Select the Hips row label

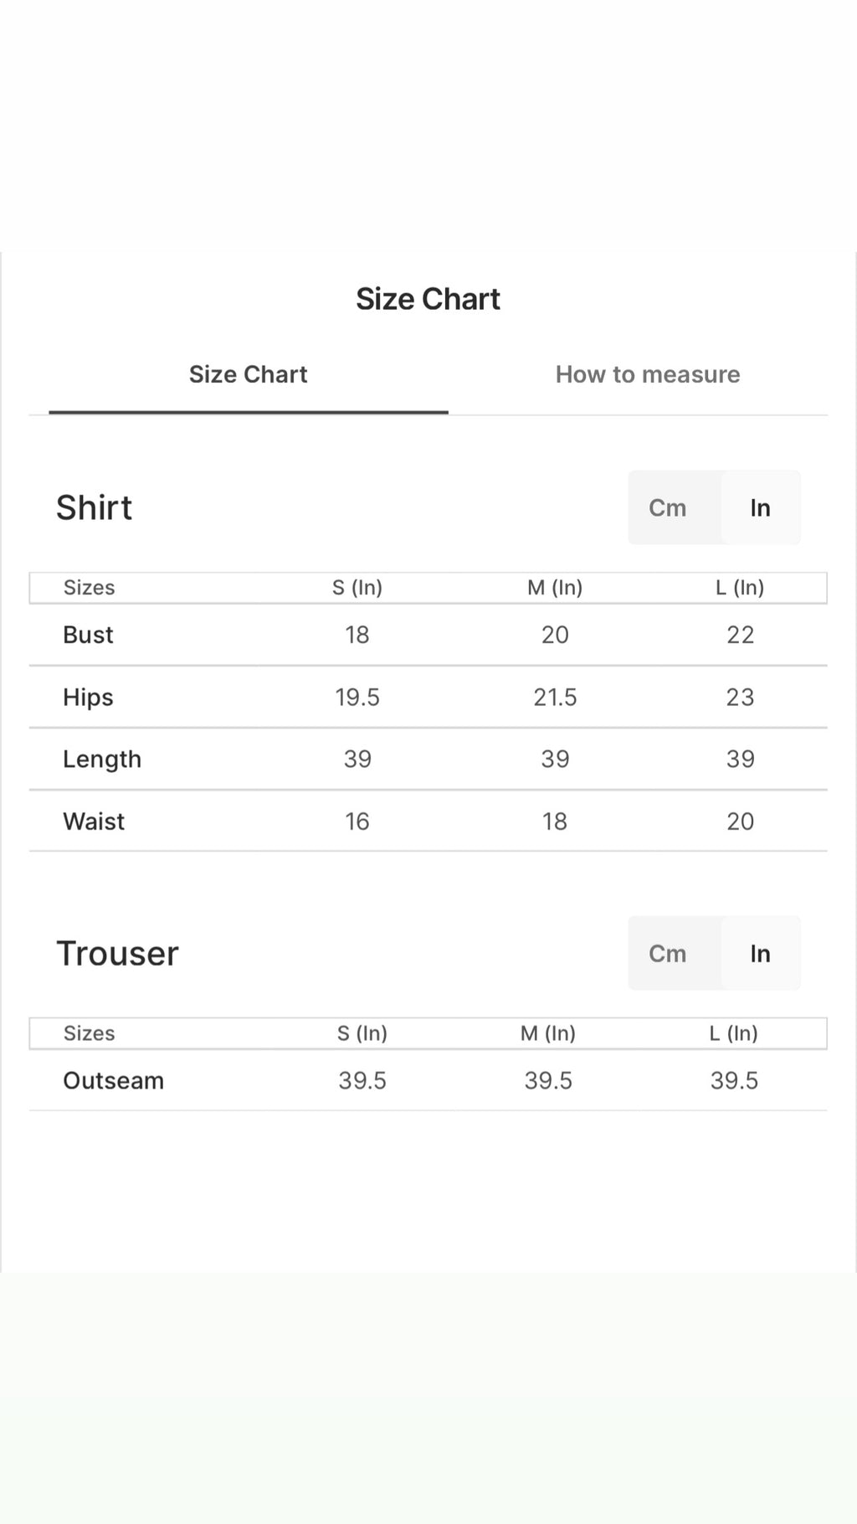tap(88, 697)
